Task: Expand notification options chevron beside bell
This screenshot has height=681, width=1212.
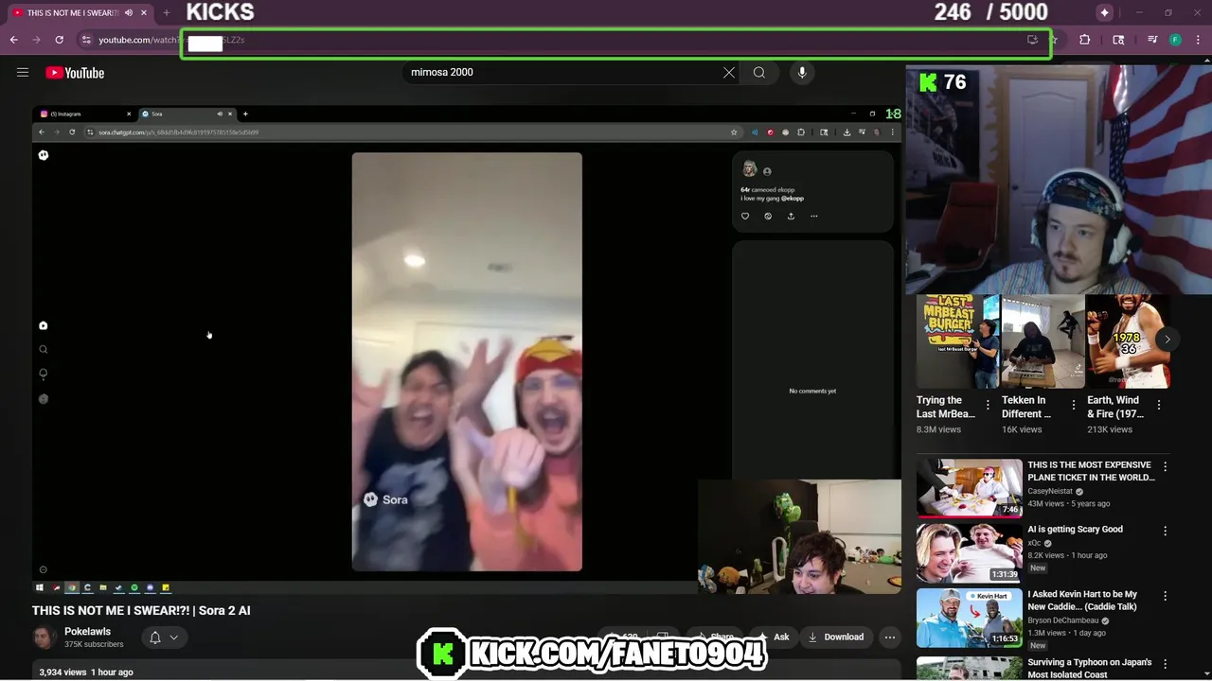Action: tap(174, 637)
